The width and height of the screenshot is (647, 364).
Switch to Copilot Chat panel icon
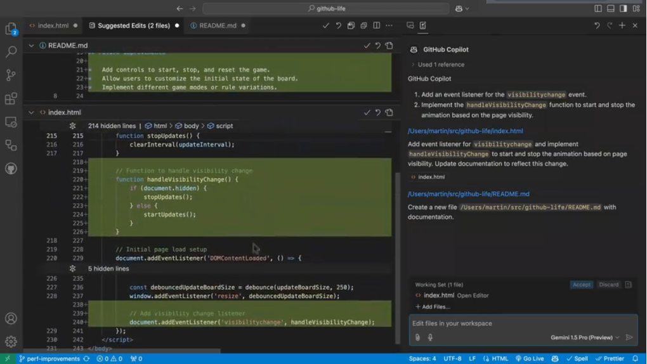pyautogui.click(x=410, y=25)
